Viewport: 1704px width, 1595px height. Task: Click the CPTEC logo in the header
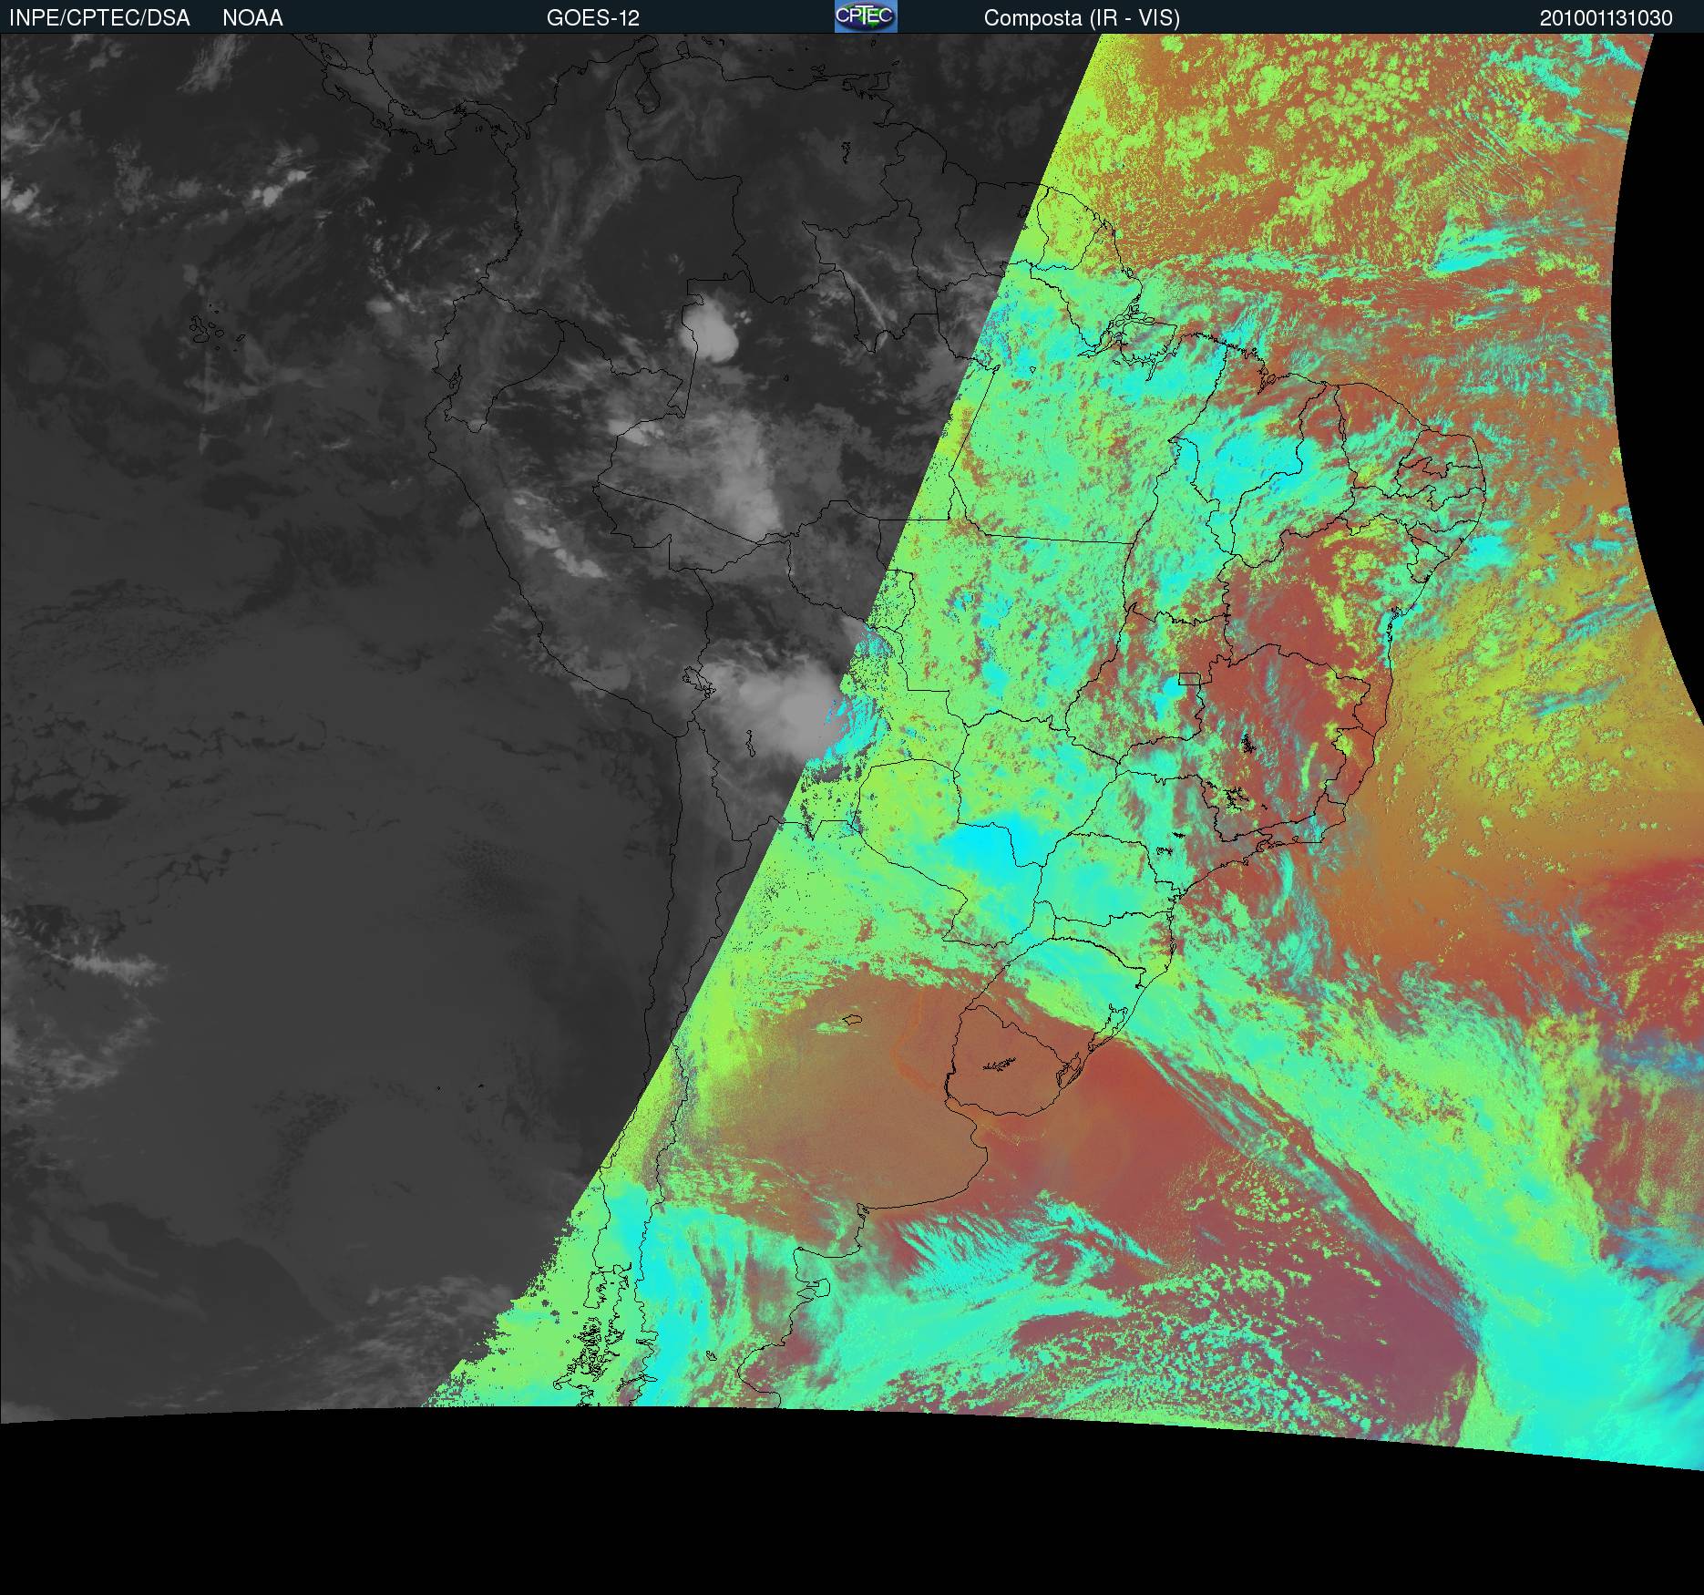866,16
